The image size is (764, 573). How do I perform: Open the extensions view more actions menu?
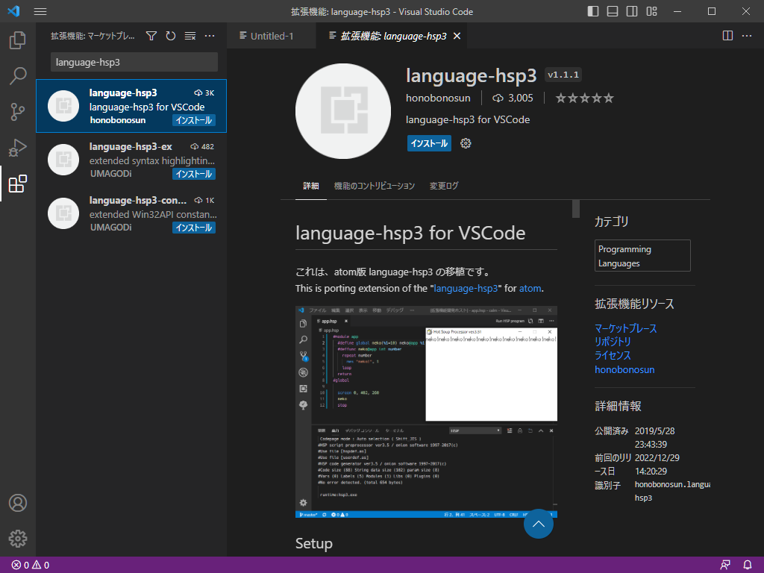[209, 35]
